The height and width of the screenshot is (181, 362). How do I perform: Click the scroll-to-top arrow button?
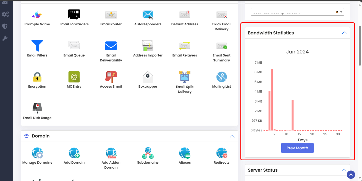click(351, 175)
